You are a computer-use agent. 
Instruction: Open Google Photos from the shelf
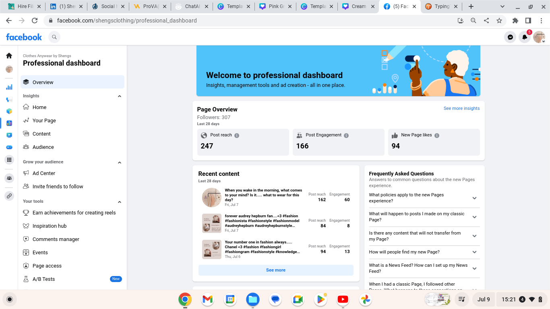pyautogui.click(x=365, y=299)
